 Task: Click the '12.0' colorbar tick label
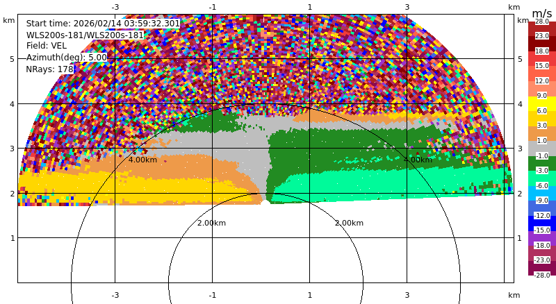(x=542, y=81)
